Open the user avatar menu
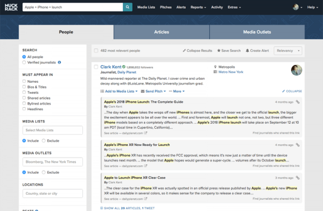Image resolution: width=323 pixels, height=211 pixels. (x=297, y=7)
